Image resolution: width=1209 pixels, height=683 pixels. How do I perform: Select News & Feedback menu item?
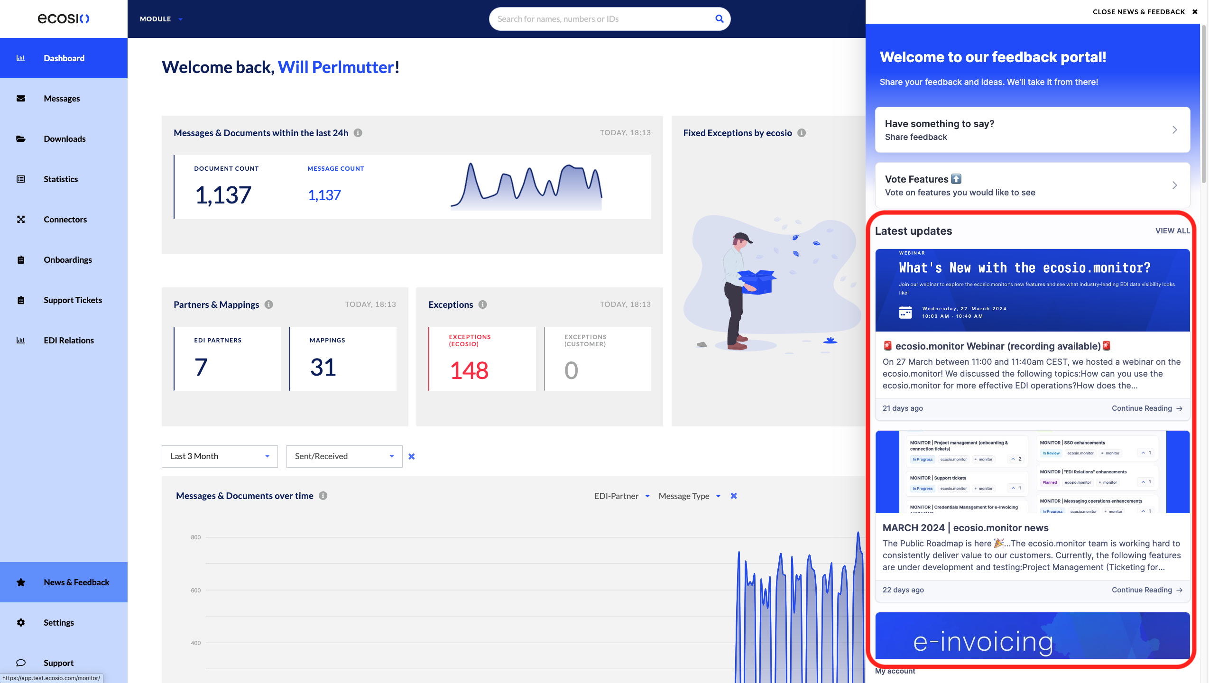(x=64, y=582)
